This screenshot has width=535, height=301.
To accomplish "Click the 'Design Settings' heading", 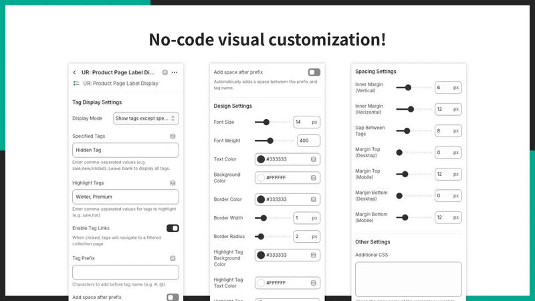I will click(233, 106).
